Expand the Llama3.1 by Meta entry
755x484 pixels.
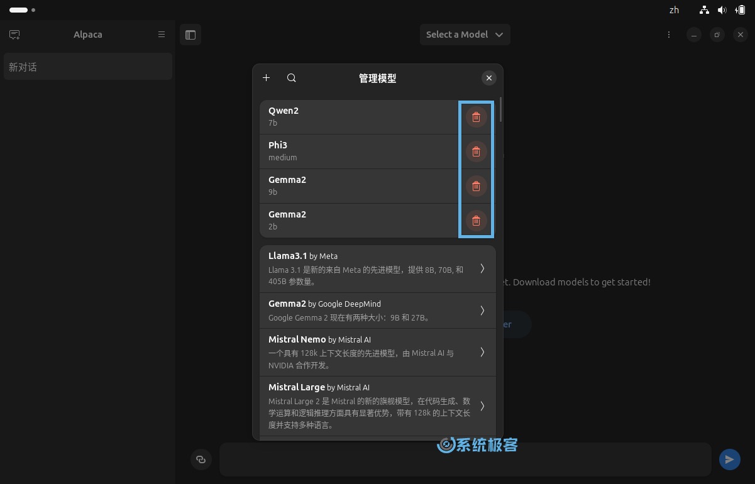pyautogui.click(x=378, y=269)
